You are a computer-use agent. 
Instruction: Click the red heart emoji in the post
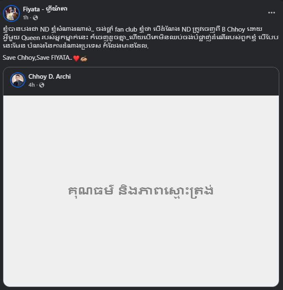[76, 58]
